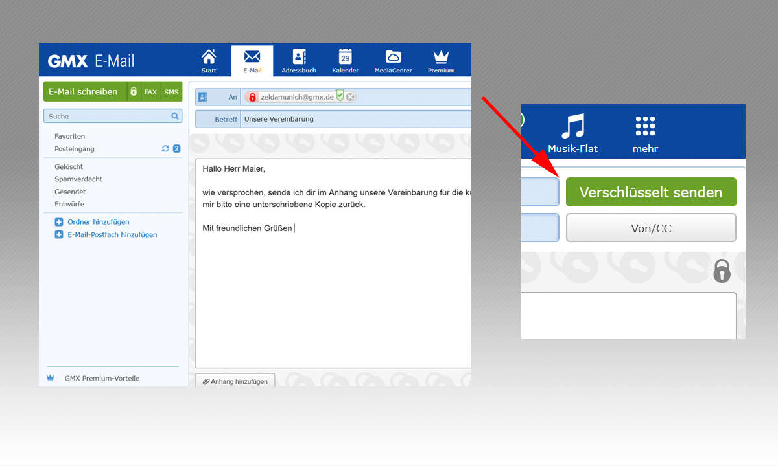This screenshot has height=466, width=778.
Task: Open the MediaCenter tab
Action: [x=393, y=61]
